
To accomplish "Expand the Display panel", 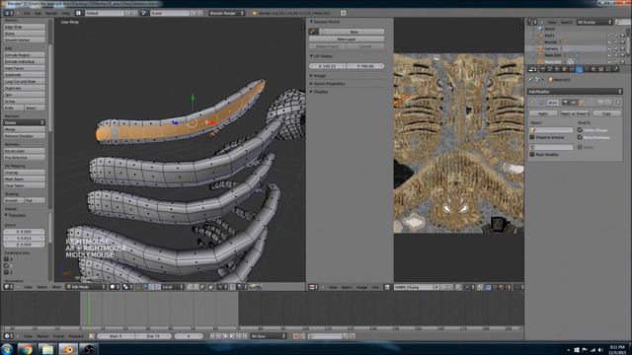I will [311, 92].
